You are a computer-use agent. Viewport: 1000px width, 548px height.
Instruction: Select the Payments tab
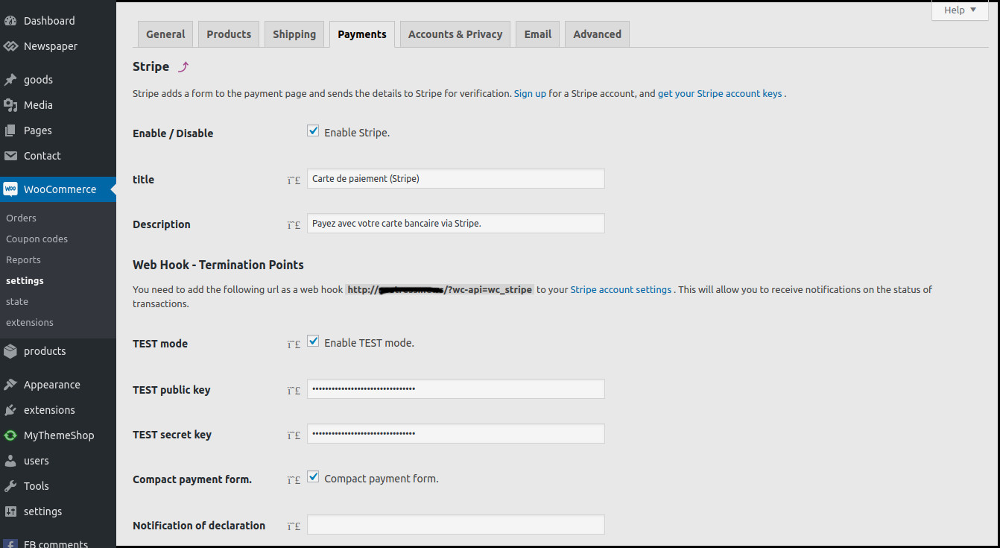point(362,34)
